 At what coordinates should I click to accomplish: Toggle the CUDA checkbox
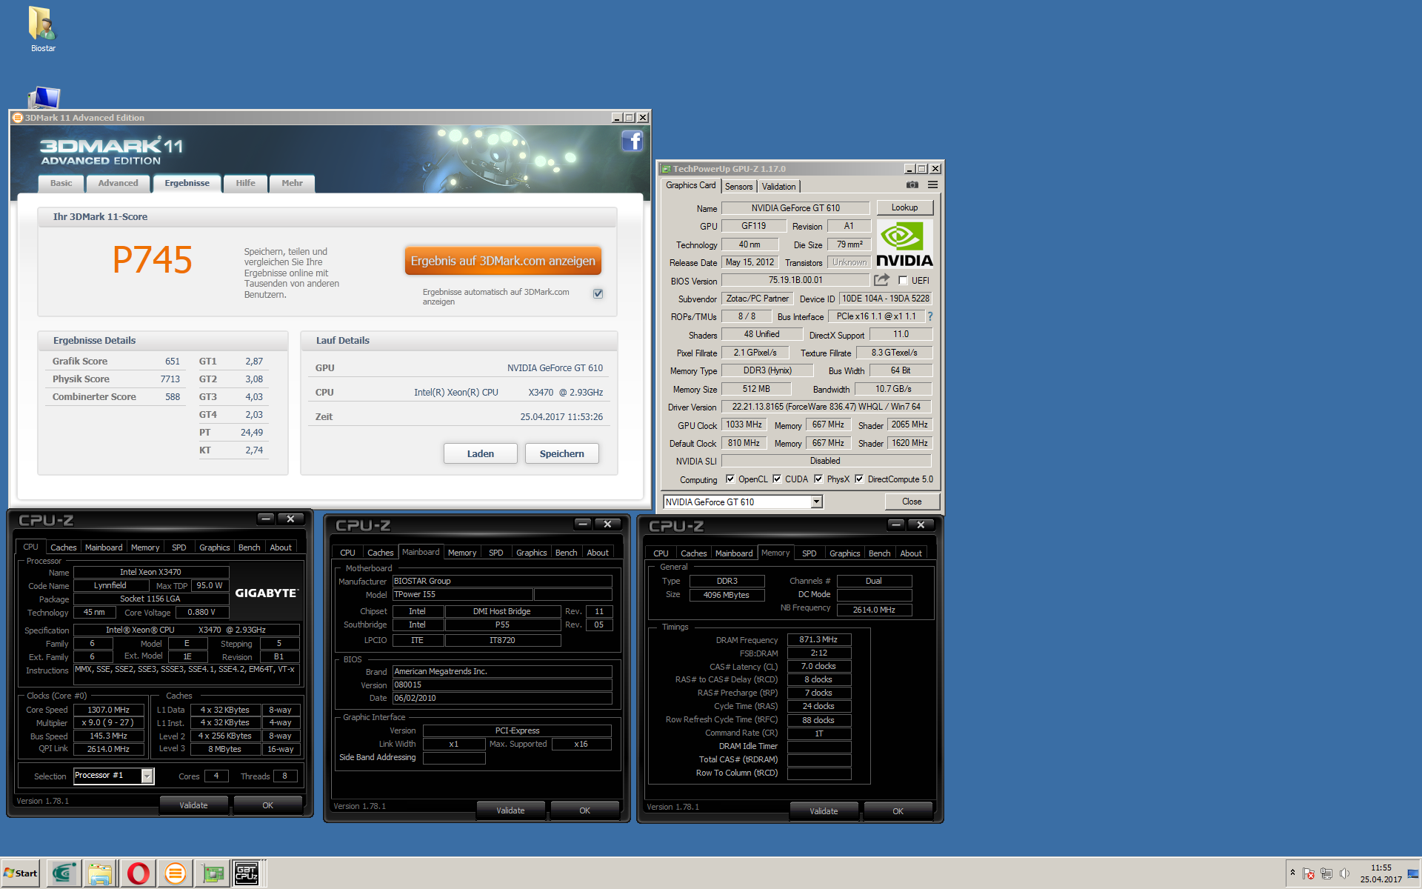tap(777, 479)
